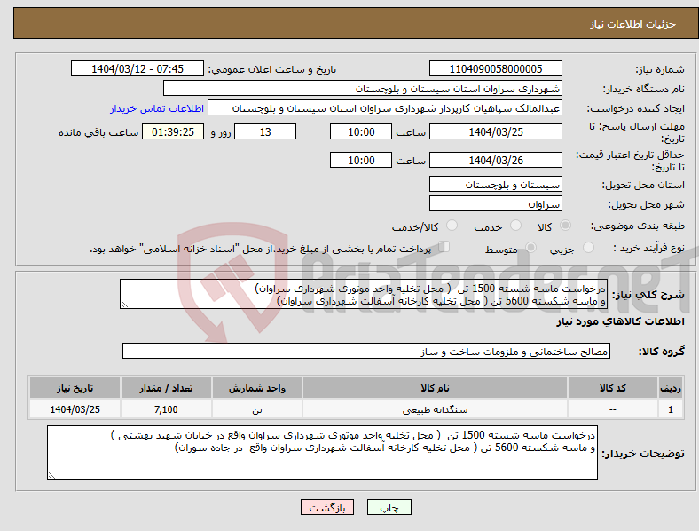The image size is (699, 531).
Task: Click the remaining time field 01:39:25
Action: pos(173,131)
